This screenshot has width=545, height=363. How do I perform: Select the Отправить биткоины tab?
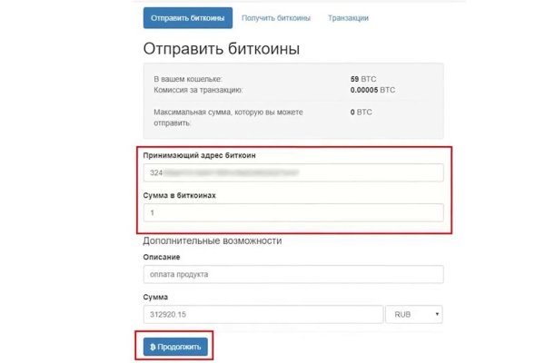(188, 18)
